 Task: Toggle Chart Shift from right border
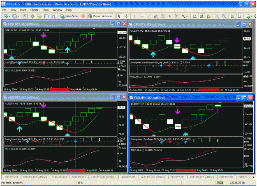pyautogui.click(x=239, y=16)
